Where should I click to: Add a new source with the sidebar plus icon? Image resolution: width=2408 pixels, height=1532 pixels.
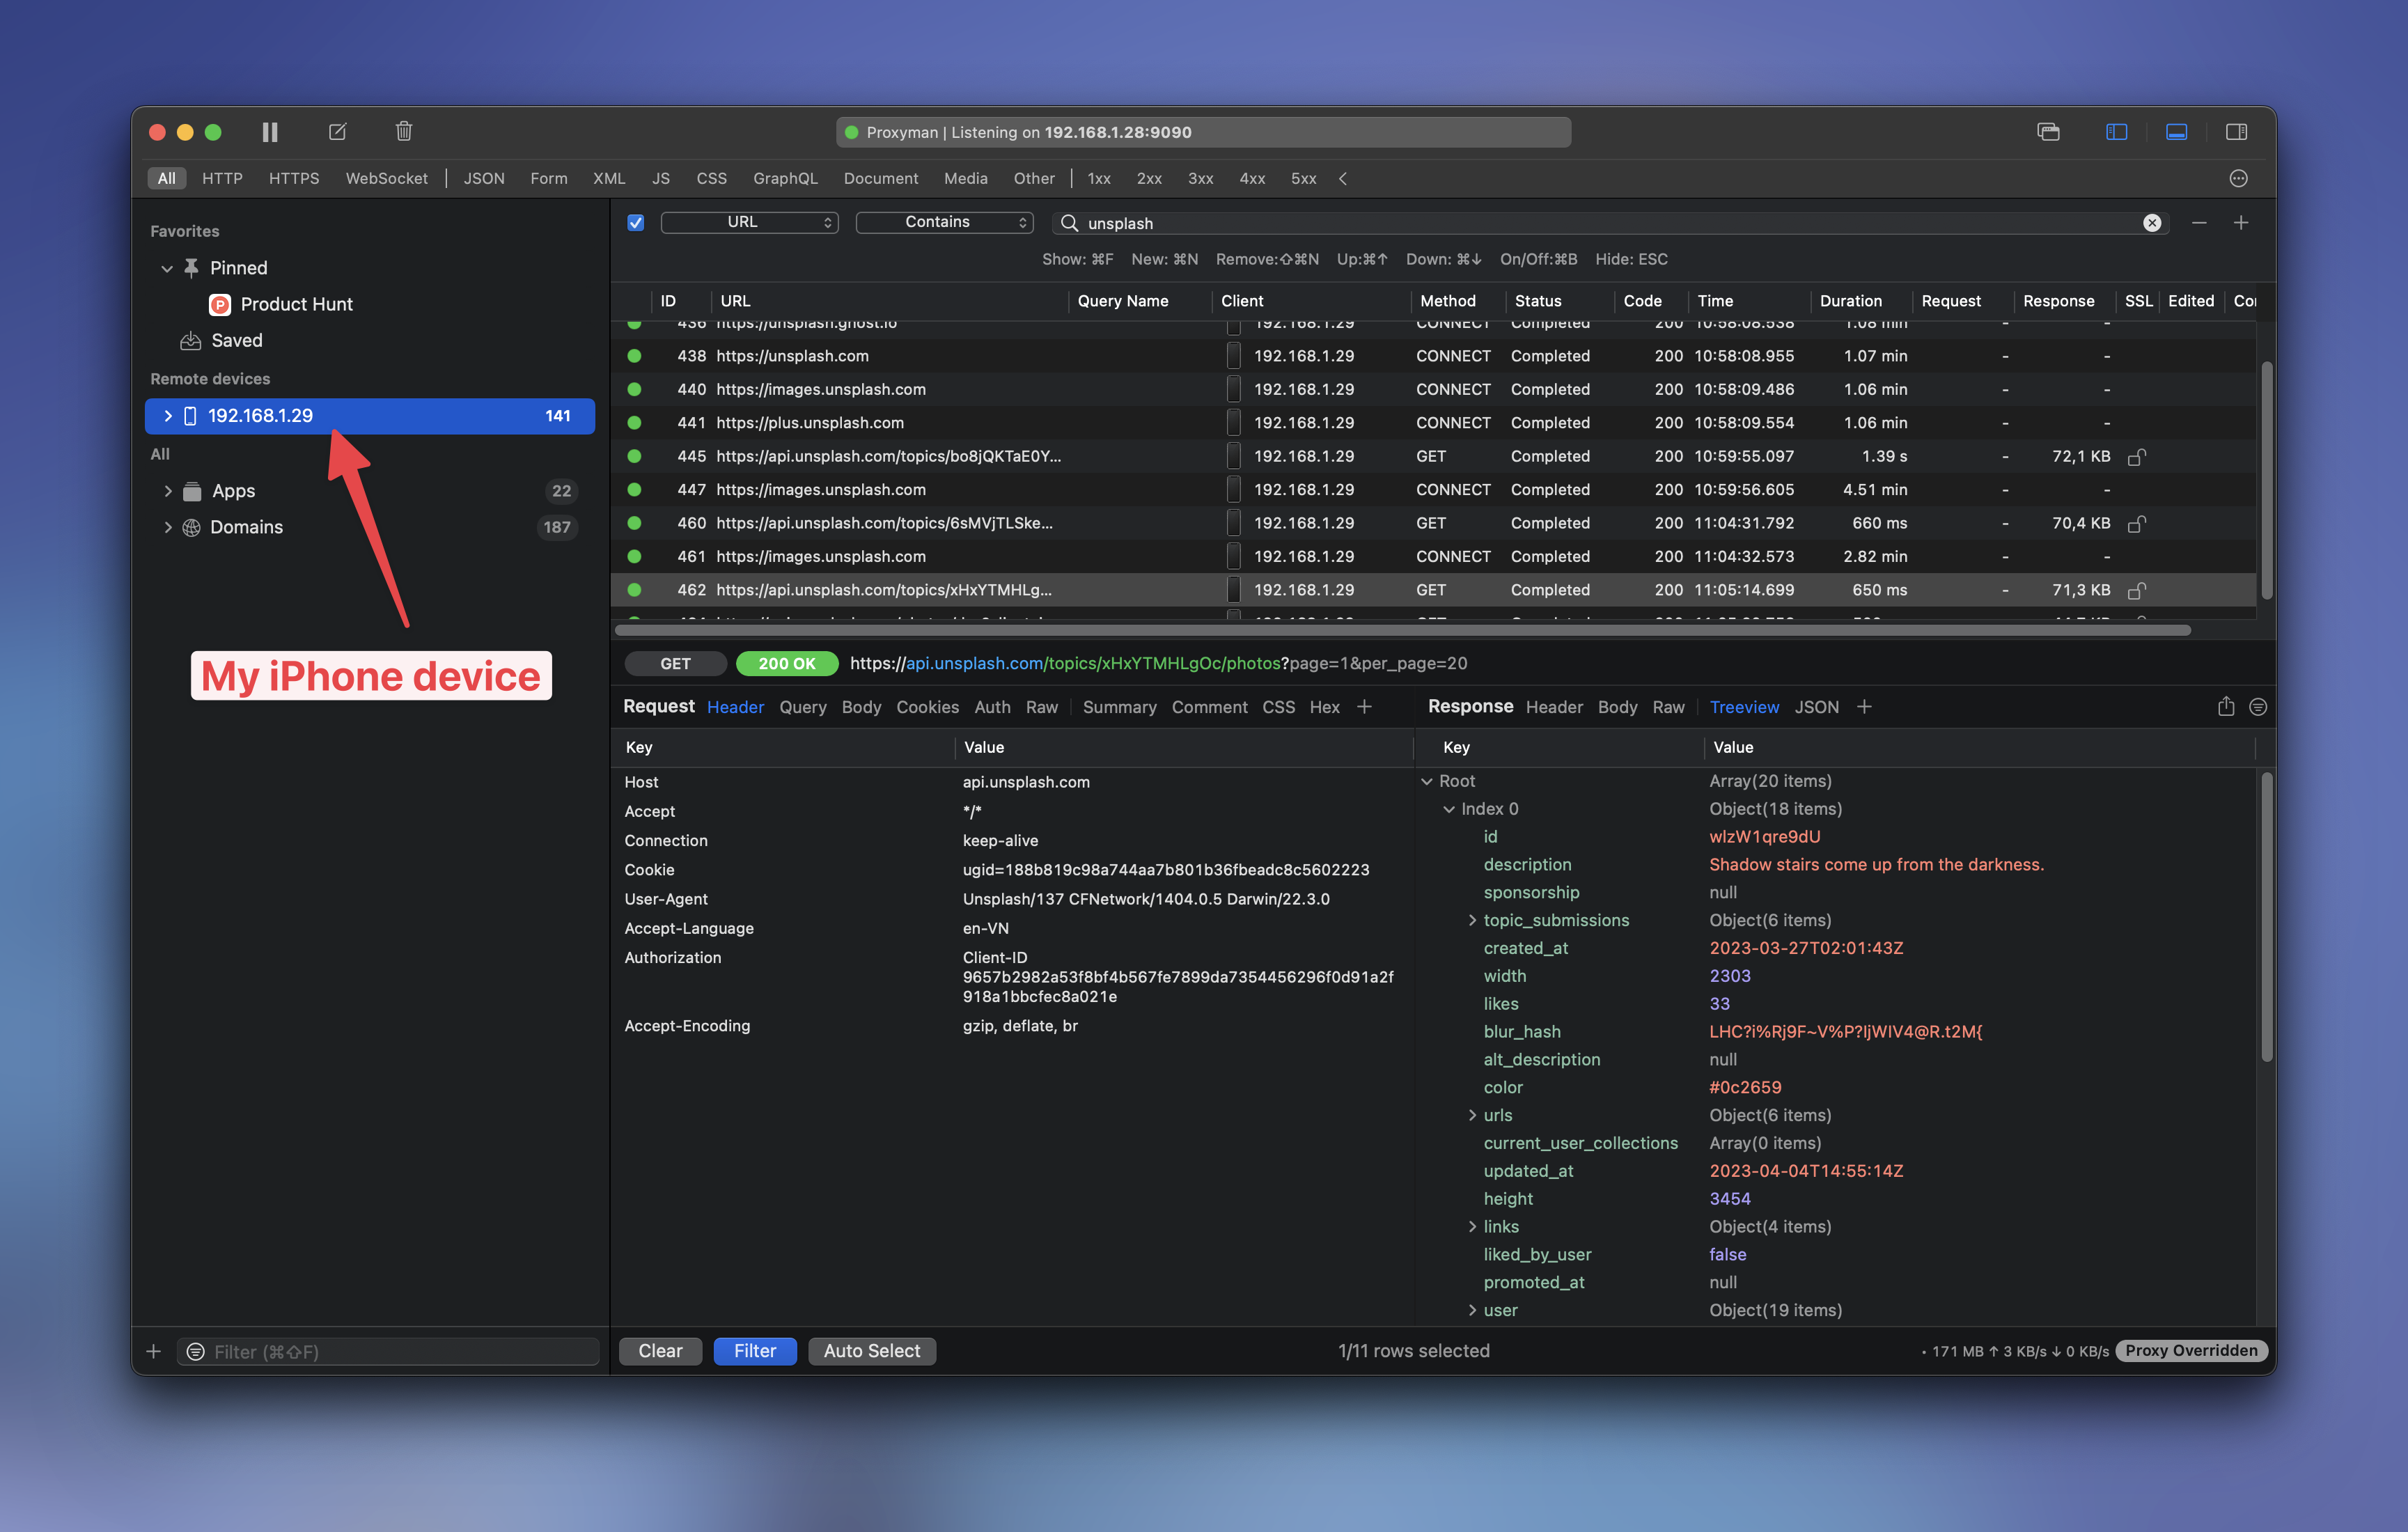coord(153,1352)
